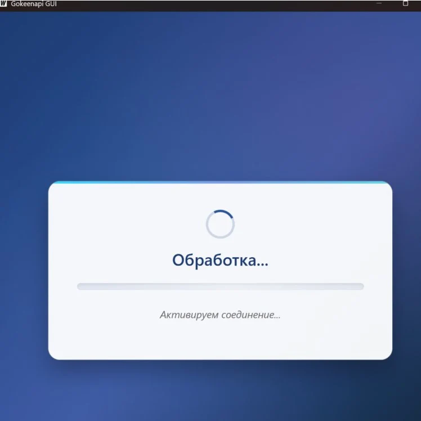
Task: Click the Gokeenapi GUI window title text
Action: [x=34, y=5]
